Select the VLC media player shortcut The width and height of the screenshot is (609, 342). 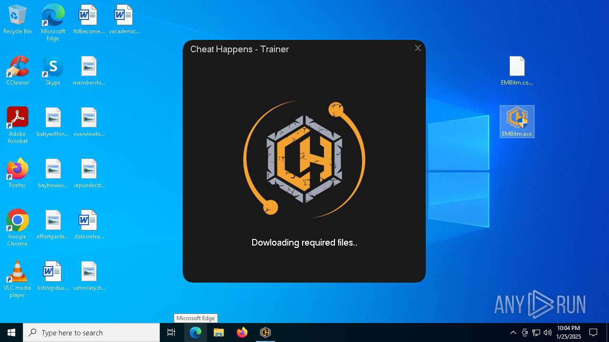18,279
